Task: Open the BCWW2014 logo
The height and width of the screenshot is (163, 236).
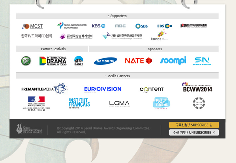Action: (x=197, y=87)
